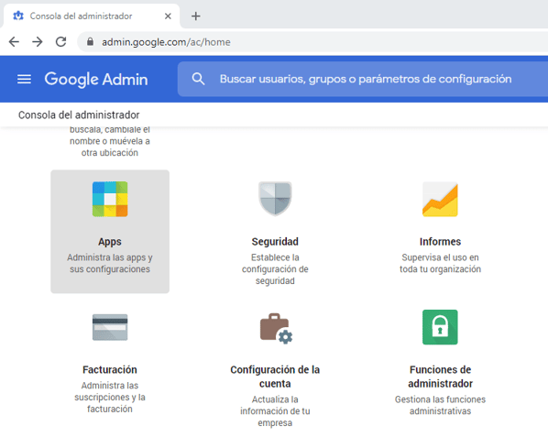Open the Informes title link
This screenshot has width=548, height=437.
(440, 241)
